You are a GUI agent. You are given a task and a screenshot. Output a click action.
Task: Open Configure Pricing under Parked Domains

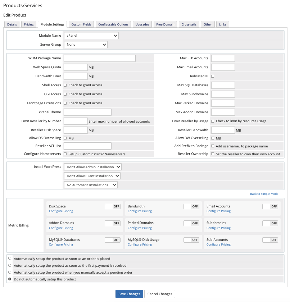point(140,228)
